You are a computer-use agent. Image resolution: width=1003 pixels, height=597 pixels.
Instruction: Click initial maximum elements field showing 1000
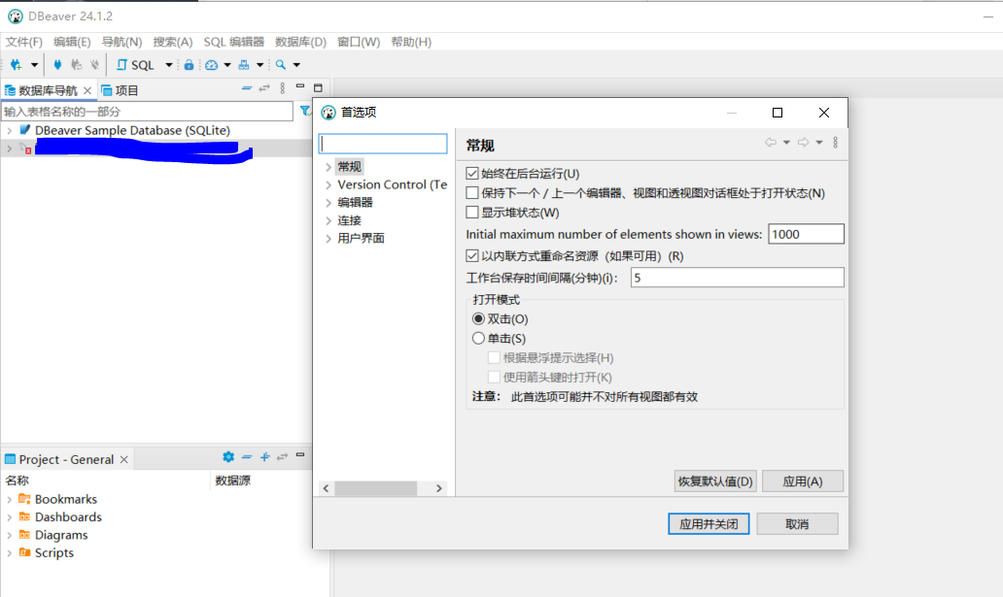click(806, 234)
